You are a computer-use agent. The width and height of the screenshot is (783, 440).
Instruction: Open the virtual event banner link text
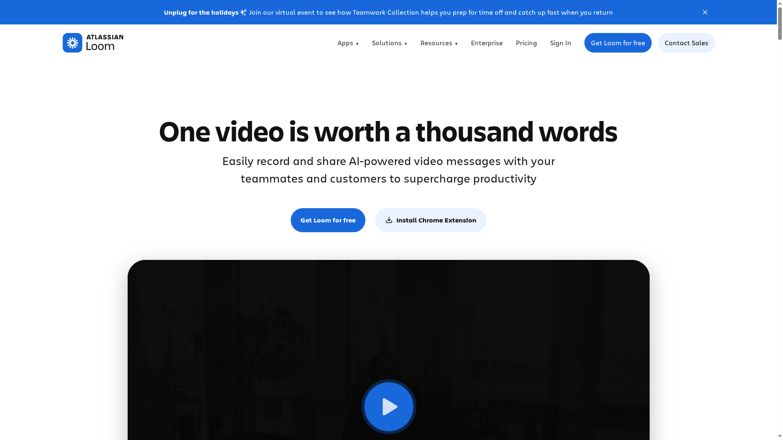(430, 12)
